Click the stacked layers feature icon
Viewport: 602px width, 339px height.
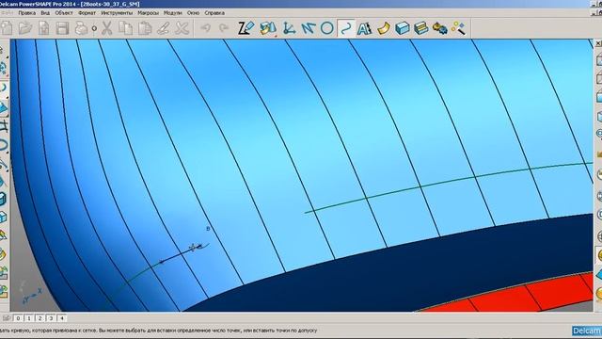pos(420,28)
